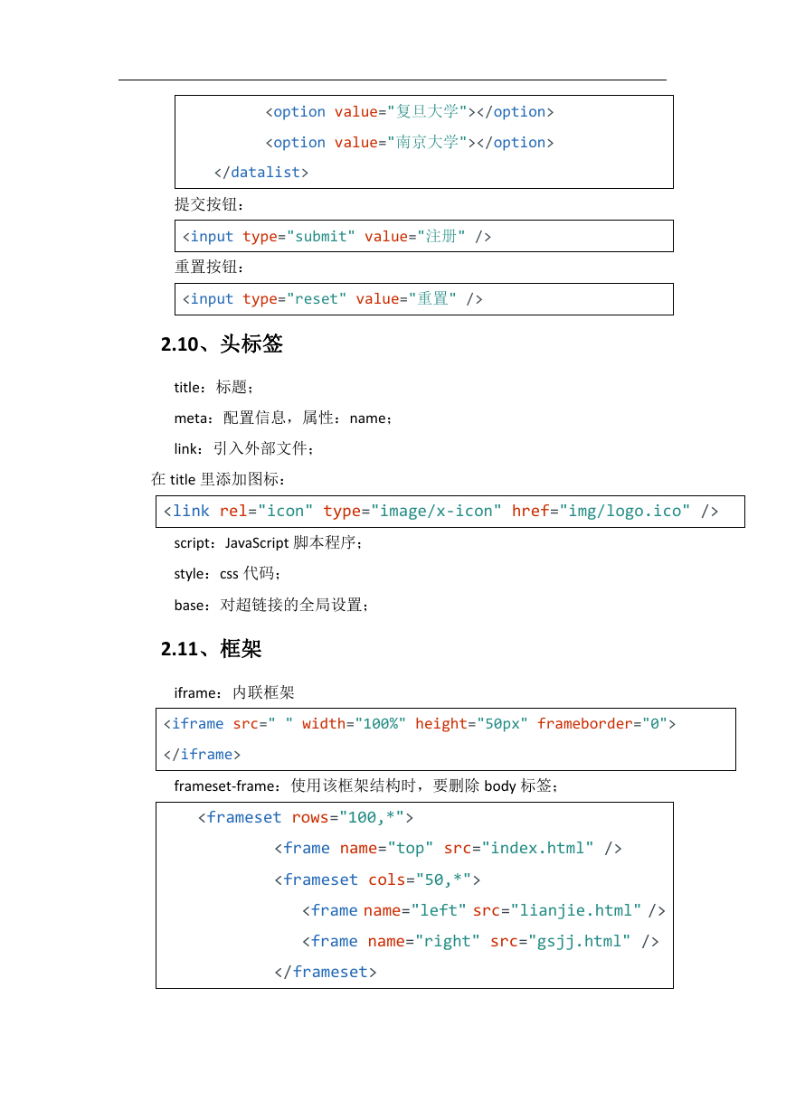
Task: Click the heading 2.10、头标签
Action: [x=222, y=344]
